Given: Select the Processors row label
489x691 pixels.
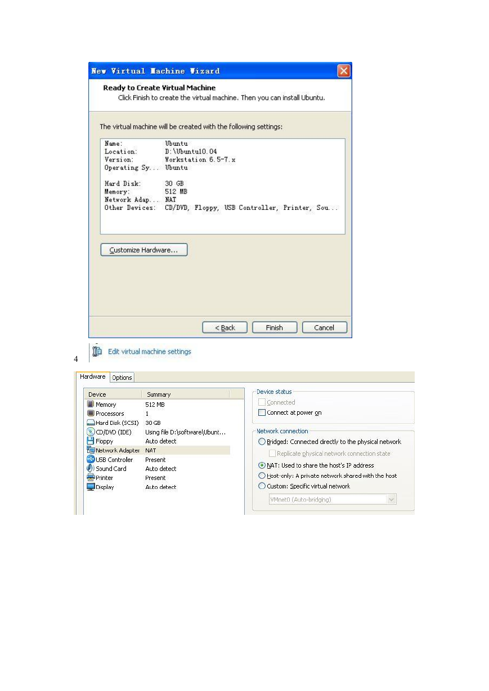Looking at the screenshot, I should tap(110, 414).
